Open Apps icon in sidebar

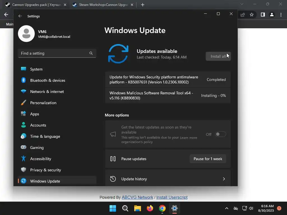(x=24, y=114)
